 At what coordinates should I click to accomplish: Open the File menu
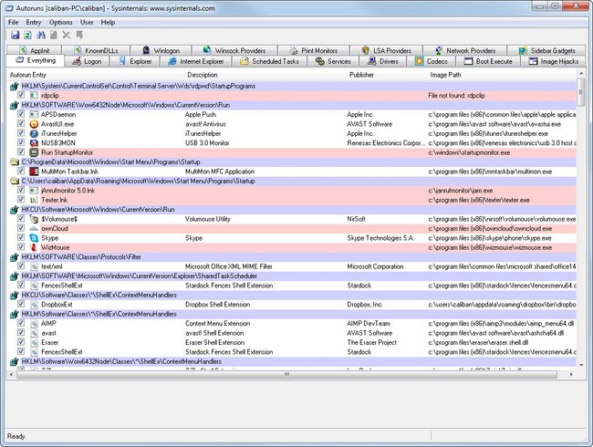14,22
